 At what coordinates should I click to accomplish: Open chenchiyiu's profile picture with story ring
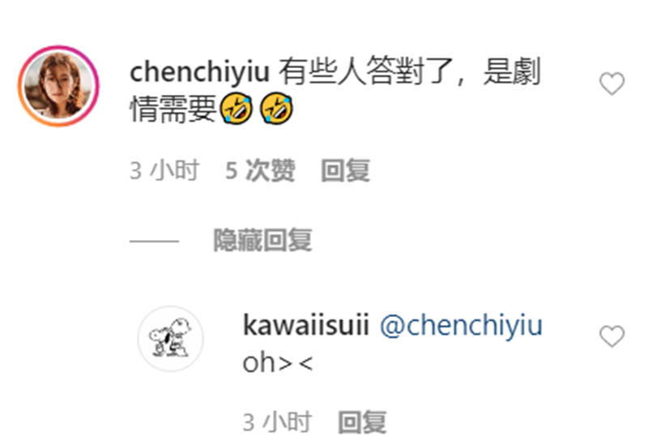pyautogui.click(x=58, y=86)
